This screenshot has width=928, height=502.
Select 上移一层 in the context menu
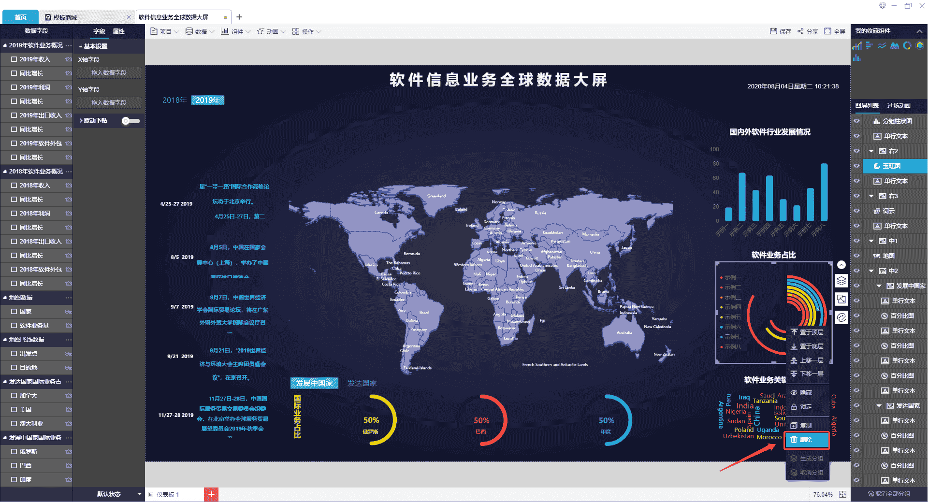tap(808, 360)
